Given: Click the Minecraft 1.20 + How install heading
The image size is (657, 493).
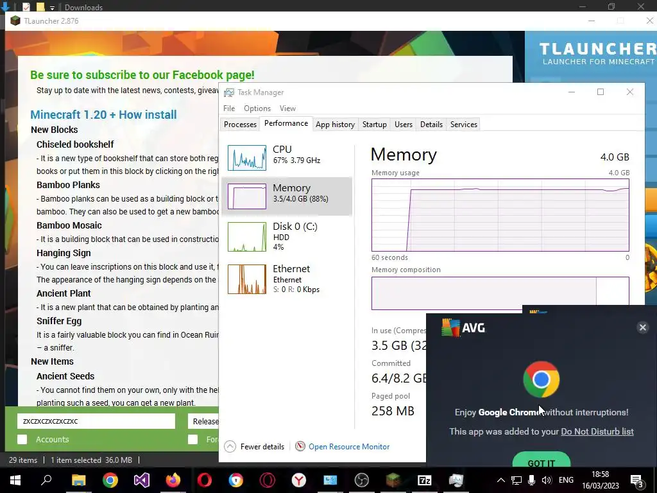Looking at the screenshot, I should click(103, 114).
